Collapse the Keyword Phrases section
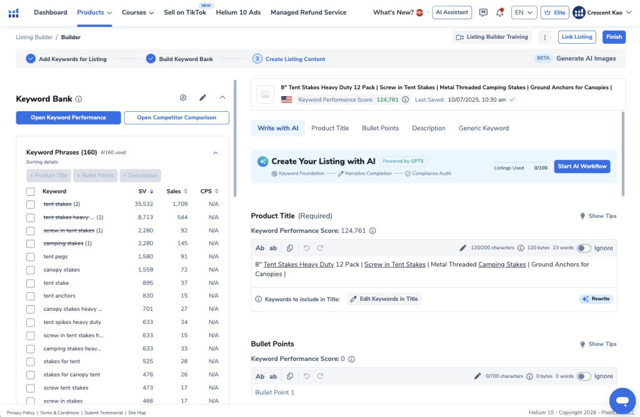The image size is (640, 417). tap(216, 152)
